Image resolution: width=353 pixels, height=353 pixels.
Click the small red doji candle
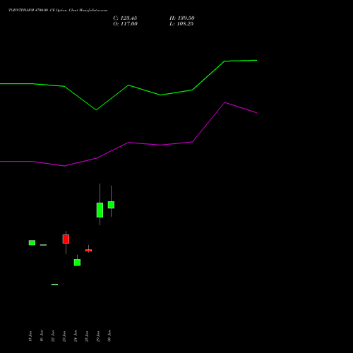click(x=88, y=251)
